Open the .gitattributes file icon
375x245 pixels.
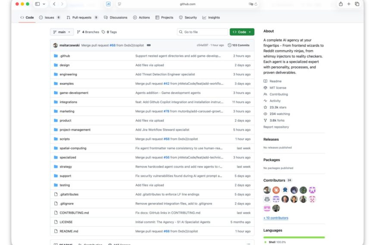pyautogui.click(x=56, y=194)
